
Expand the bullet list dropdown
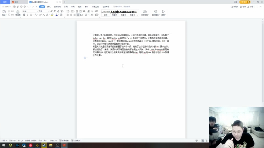69,11
